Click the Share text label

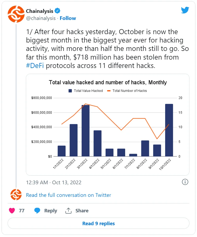tap(82, 210)
